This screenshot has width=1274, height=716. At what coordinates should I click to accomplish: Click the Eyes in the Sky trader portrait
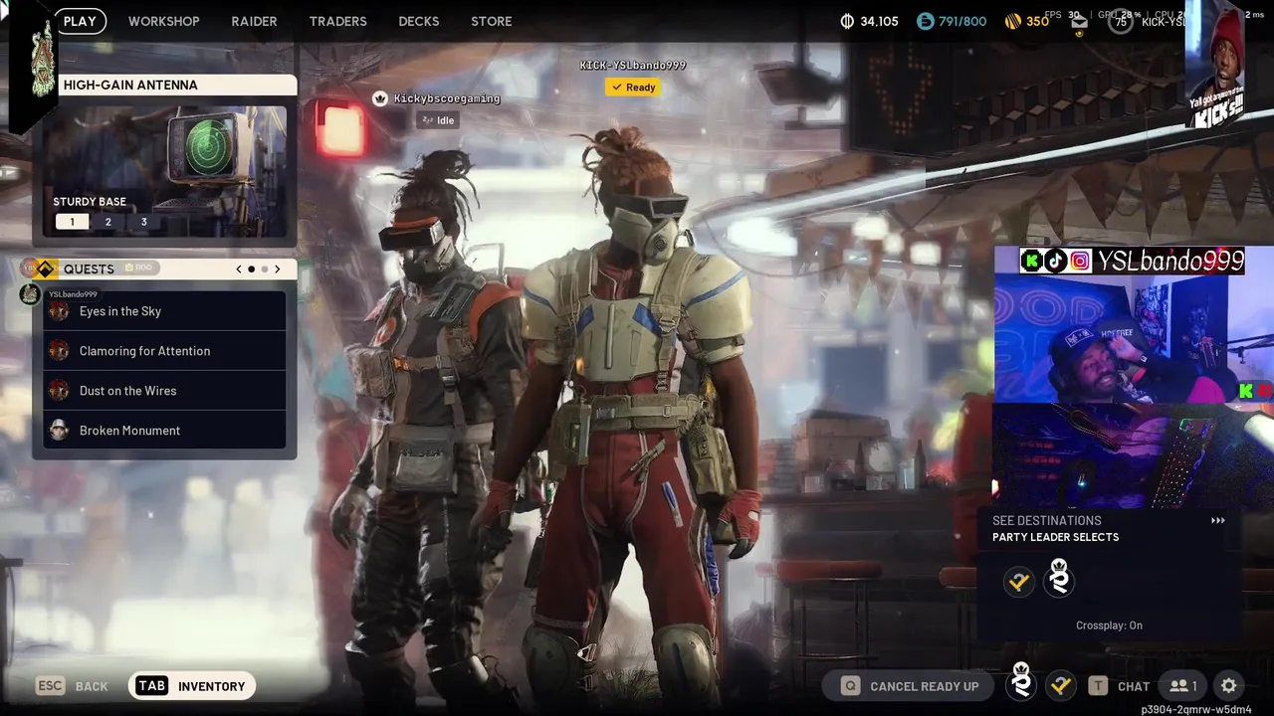click(60, 311)
